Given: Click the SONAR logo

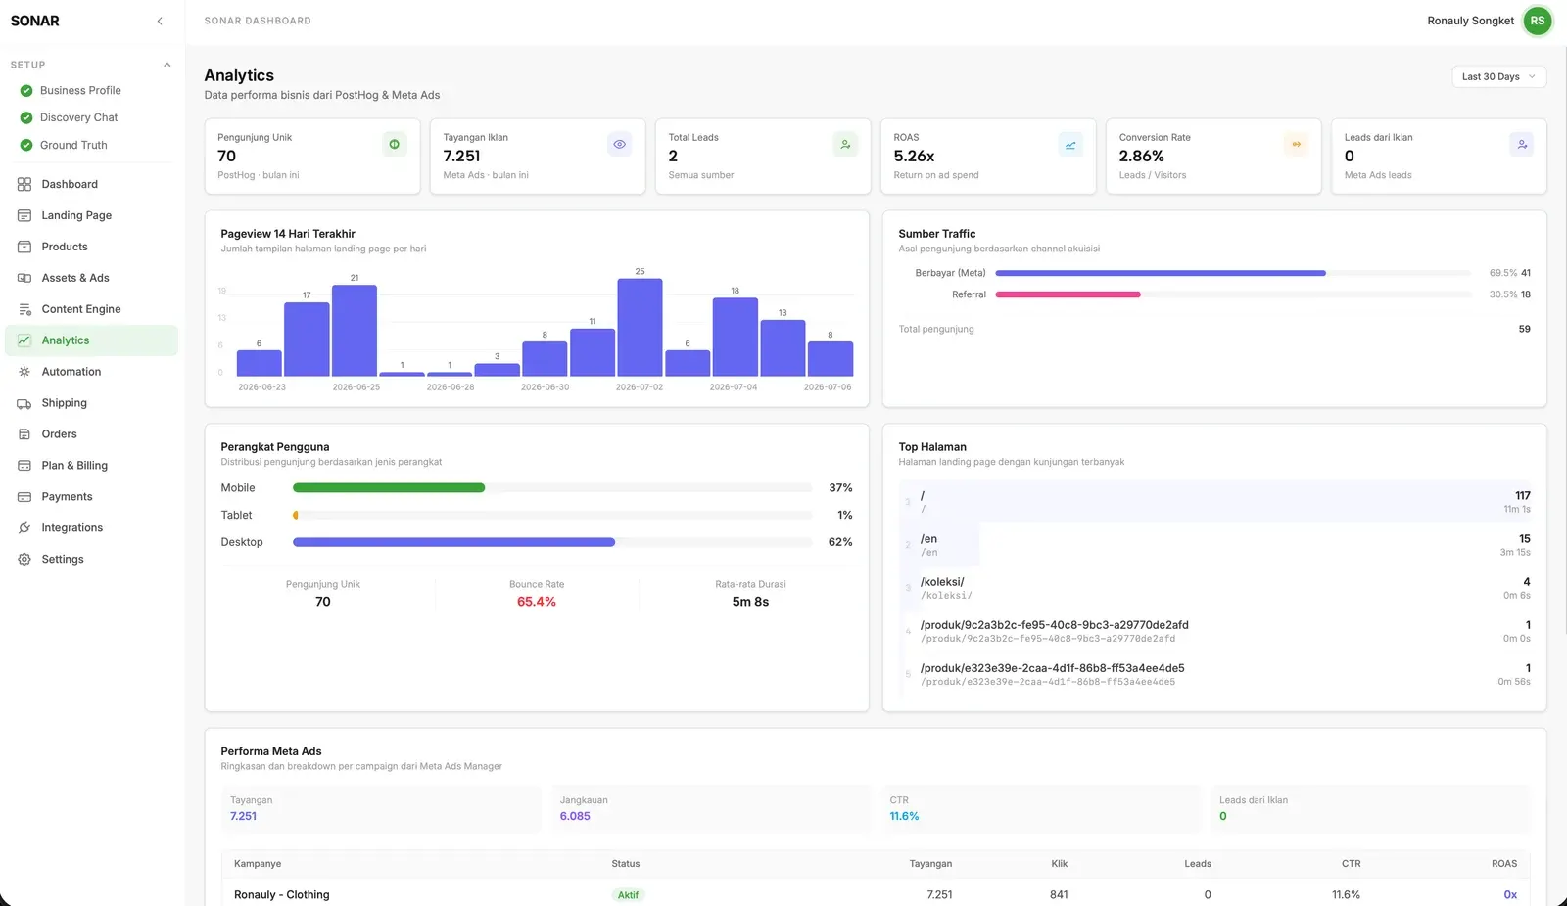Looking at the screenshot, I should tap(35, 21).
